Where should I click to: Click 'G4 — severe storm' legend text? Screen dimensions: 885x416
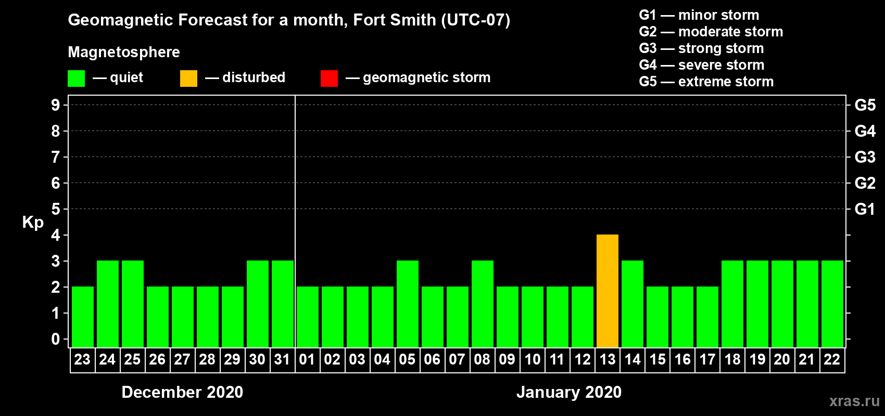(702, 65)
